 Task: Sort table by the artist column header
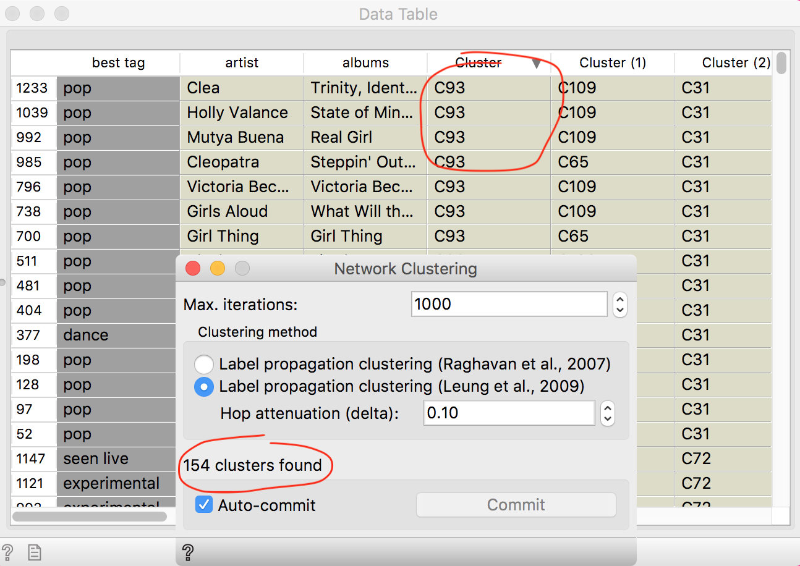[x=241, y=62]
